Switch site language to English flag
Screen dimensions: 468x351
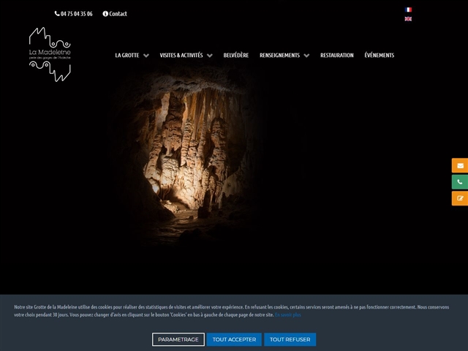tap(408, 19)
